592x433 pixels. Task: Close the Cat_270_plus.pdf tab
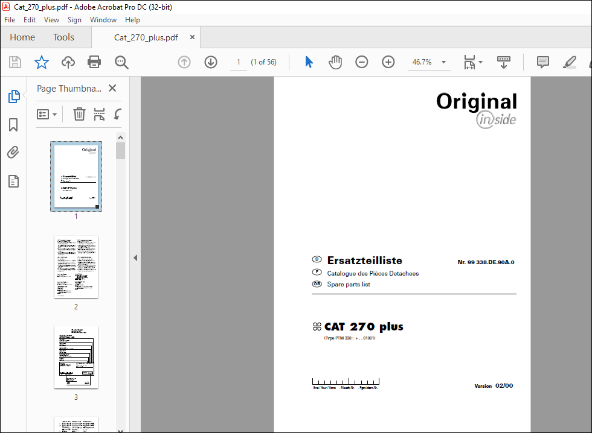click(x=192, y=37)
